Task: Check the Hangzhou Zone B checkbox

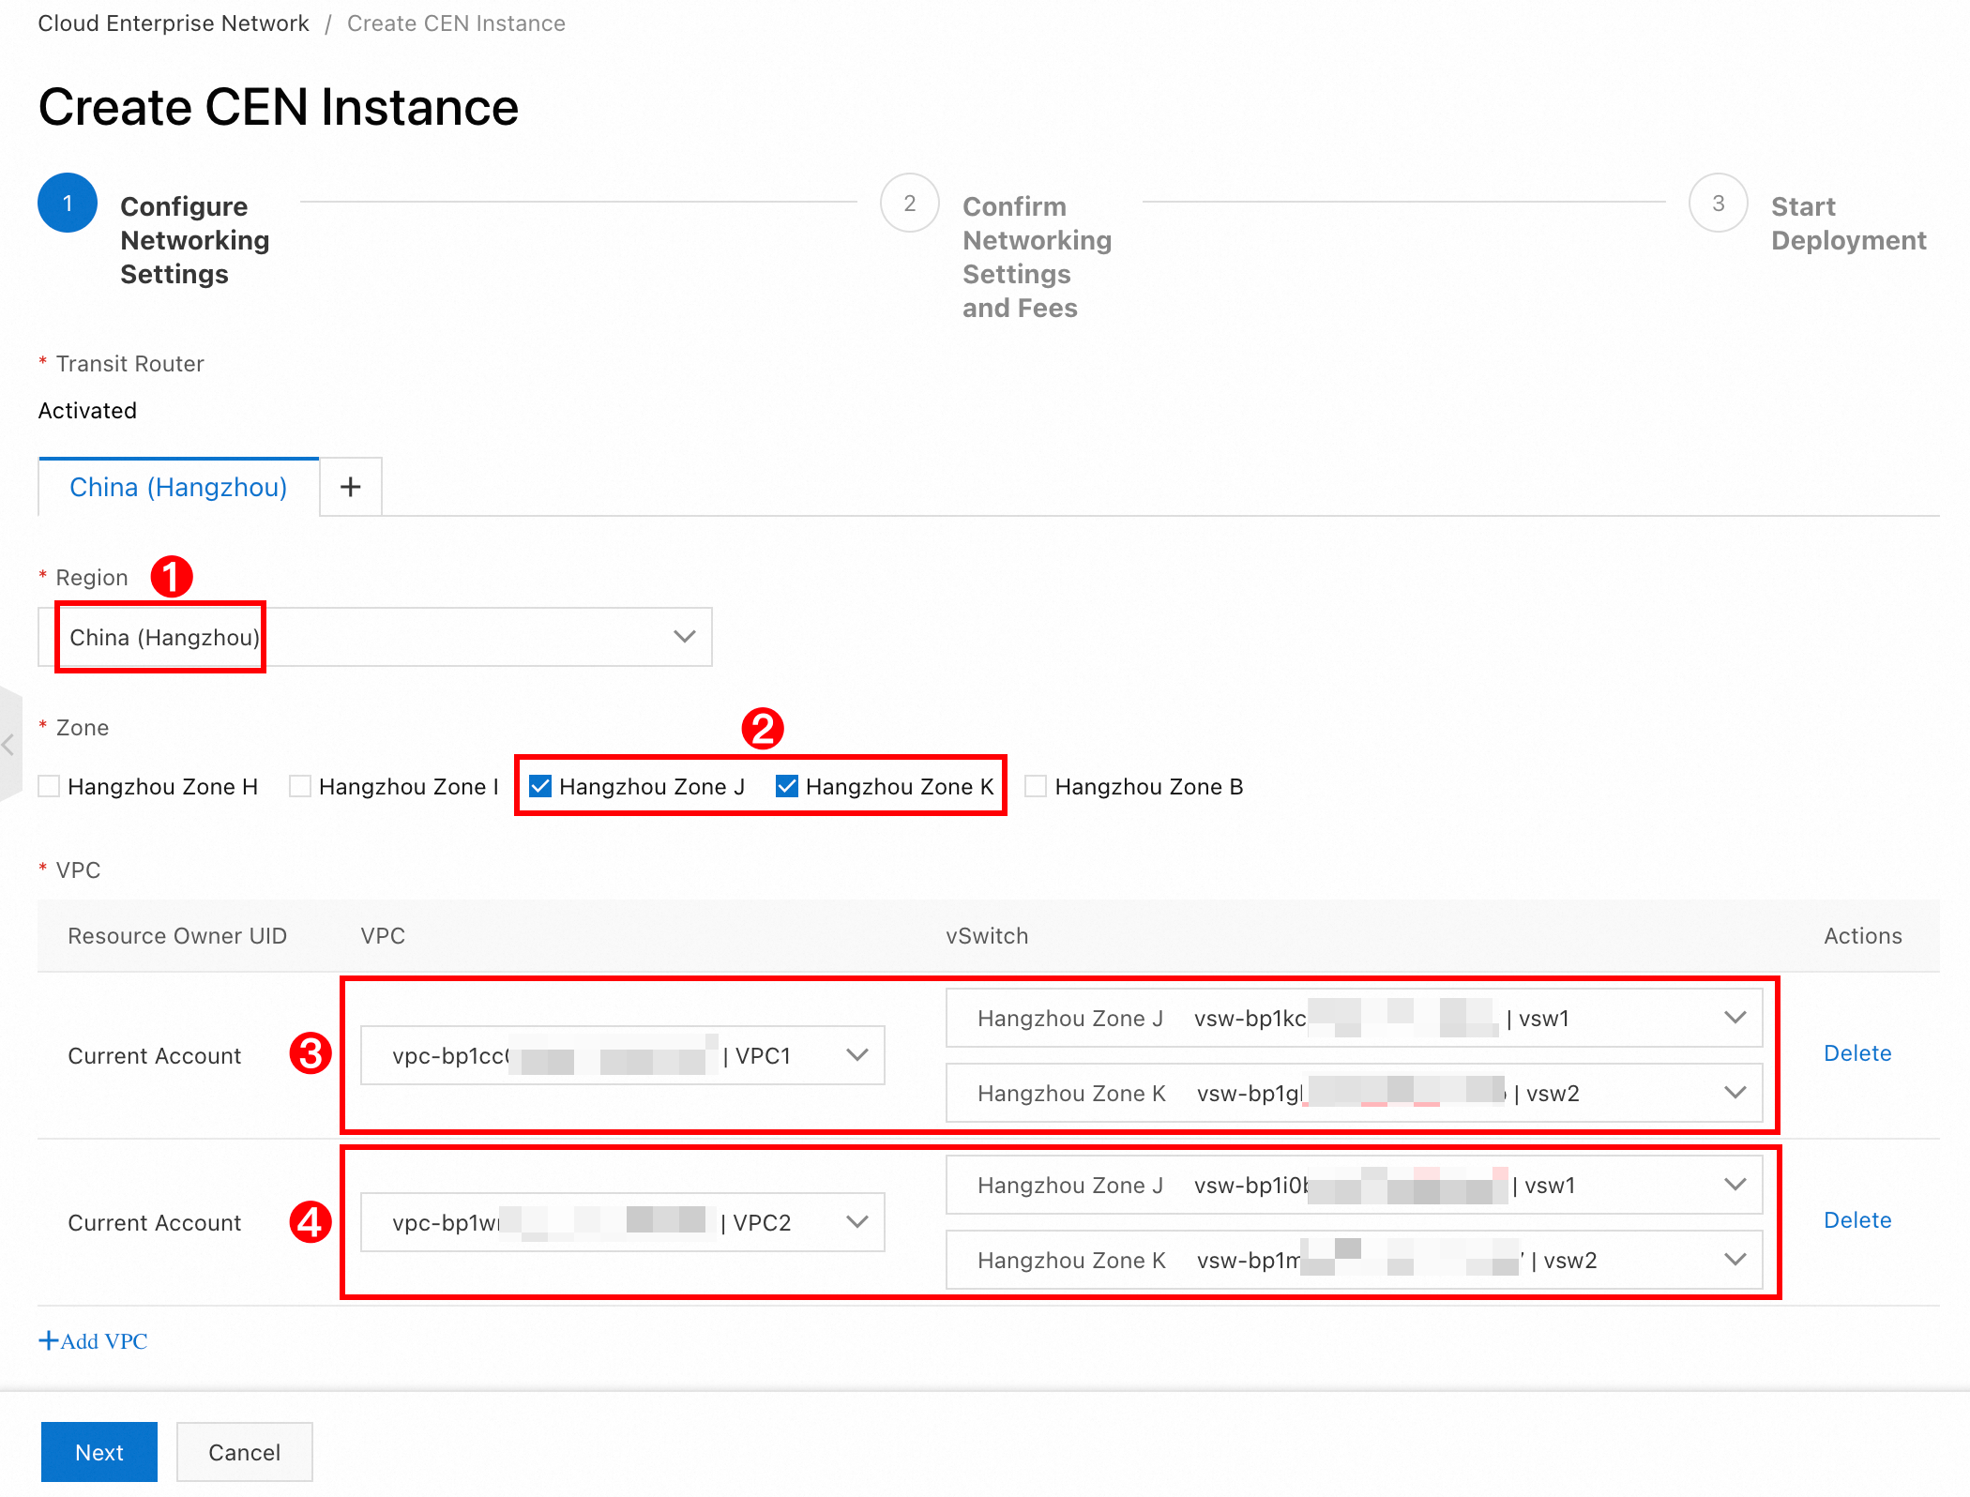Action: (1036, 786)
